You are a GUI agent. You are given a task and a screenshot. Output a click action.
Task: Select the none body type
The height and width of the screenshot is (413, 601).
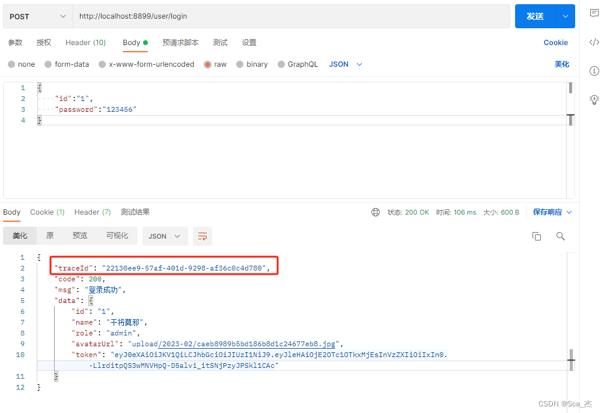click(x=22, y=64)
